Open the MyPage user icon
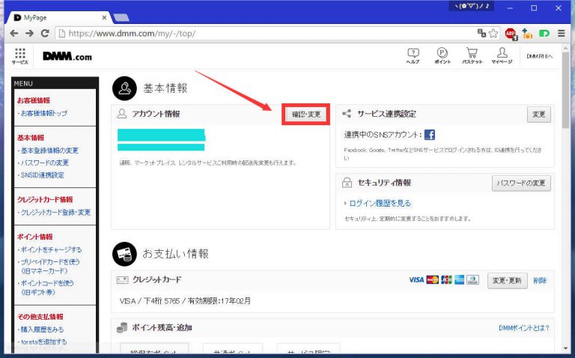This screenshot has height=358, width=575. point(502,56)
